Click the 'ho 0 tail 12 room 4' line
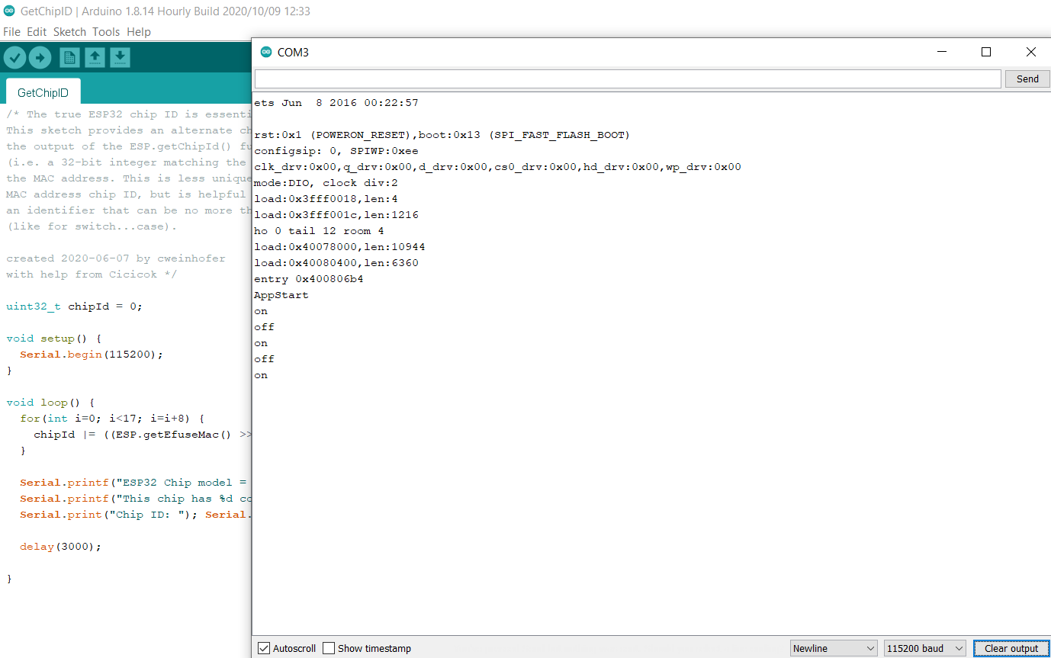The width and height of the screenshot is (1051, 658). (x=320, y=231)
